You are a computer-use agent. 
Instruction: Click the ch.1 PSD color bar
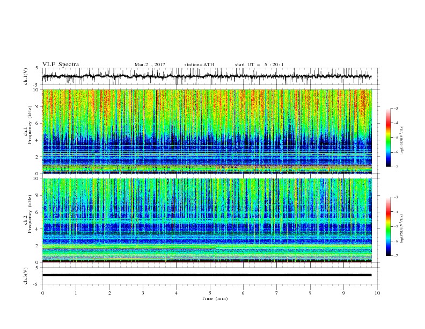click(388, 138)
